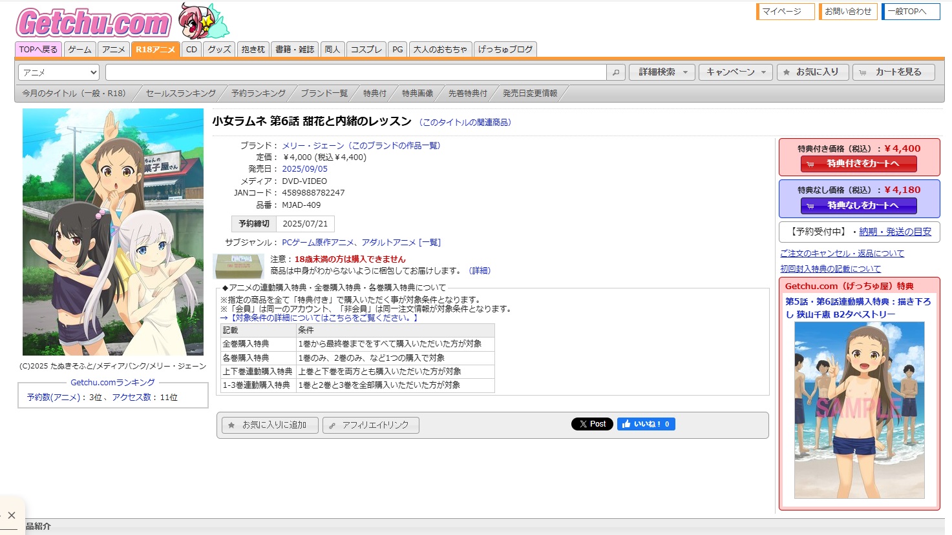The image size is (952, 535).
Task: Click the discreet packaging box image
Action: [238, 266]
